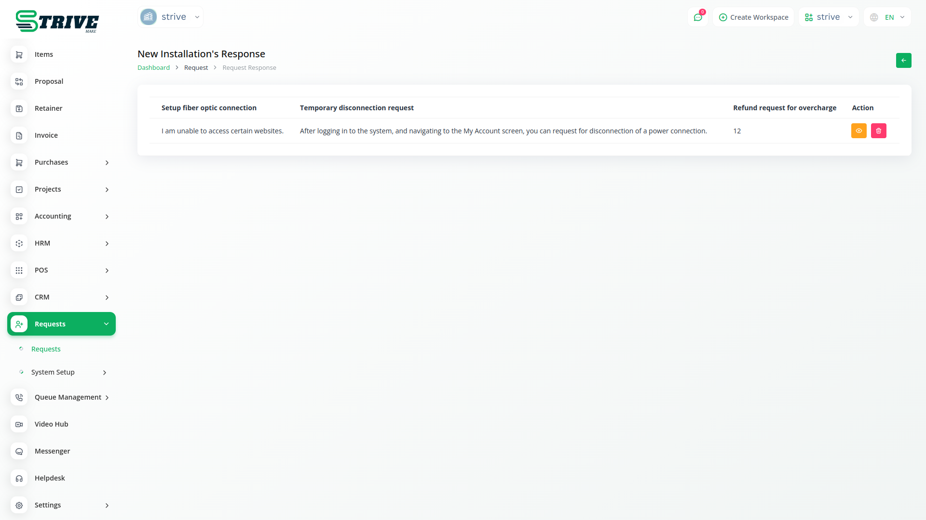Open the strive workspace dropdown at top right

pos(828,17)
